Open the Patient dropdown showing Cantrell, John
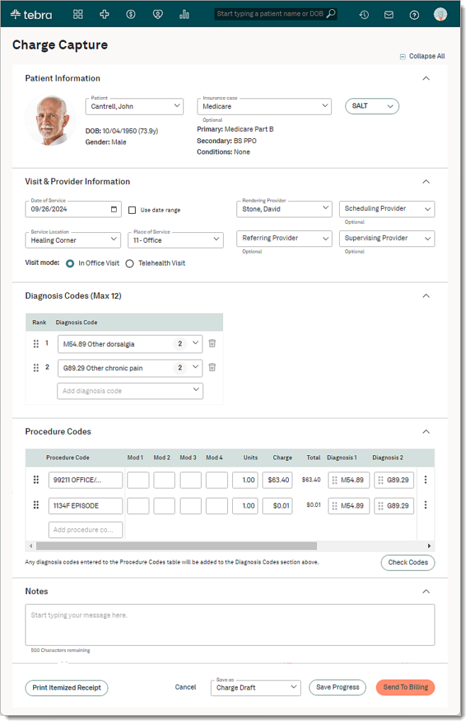 tap(134, 106)
